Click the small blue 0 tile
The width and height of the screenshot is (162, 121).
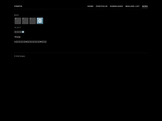tap(23, 32)
